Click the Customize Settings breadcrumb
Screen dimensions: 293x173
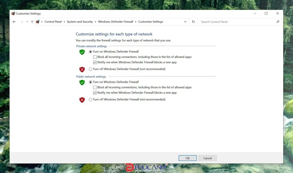[x=151, y=22]
